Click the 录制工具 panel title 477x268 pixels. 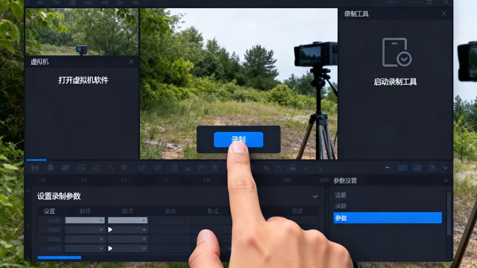[356, 14]
